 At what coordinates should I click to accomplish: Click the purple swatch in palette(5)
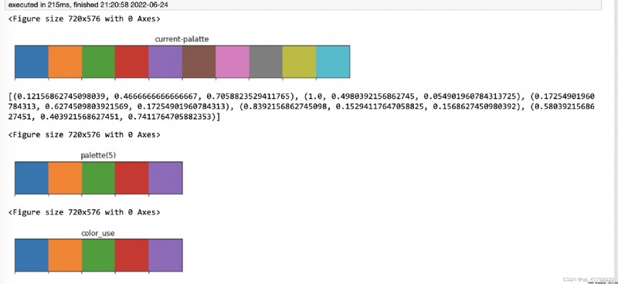coord(165,177)
